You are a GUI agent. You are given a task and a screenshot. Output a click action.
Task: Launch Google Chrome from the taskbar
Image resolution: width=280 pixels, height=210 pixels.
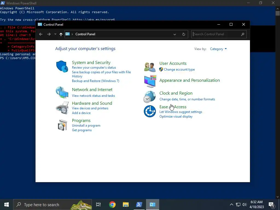(112, 205)
